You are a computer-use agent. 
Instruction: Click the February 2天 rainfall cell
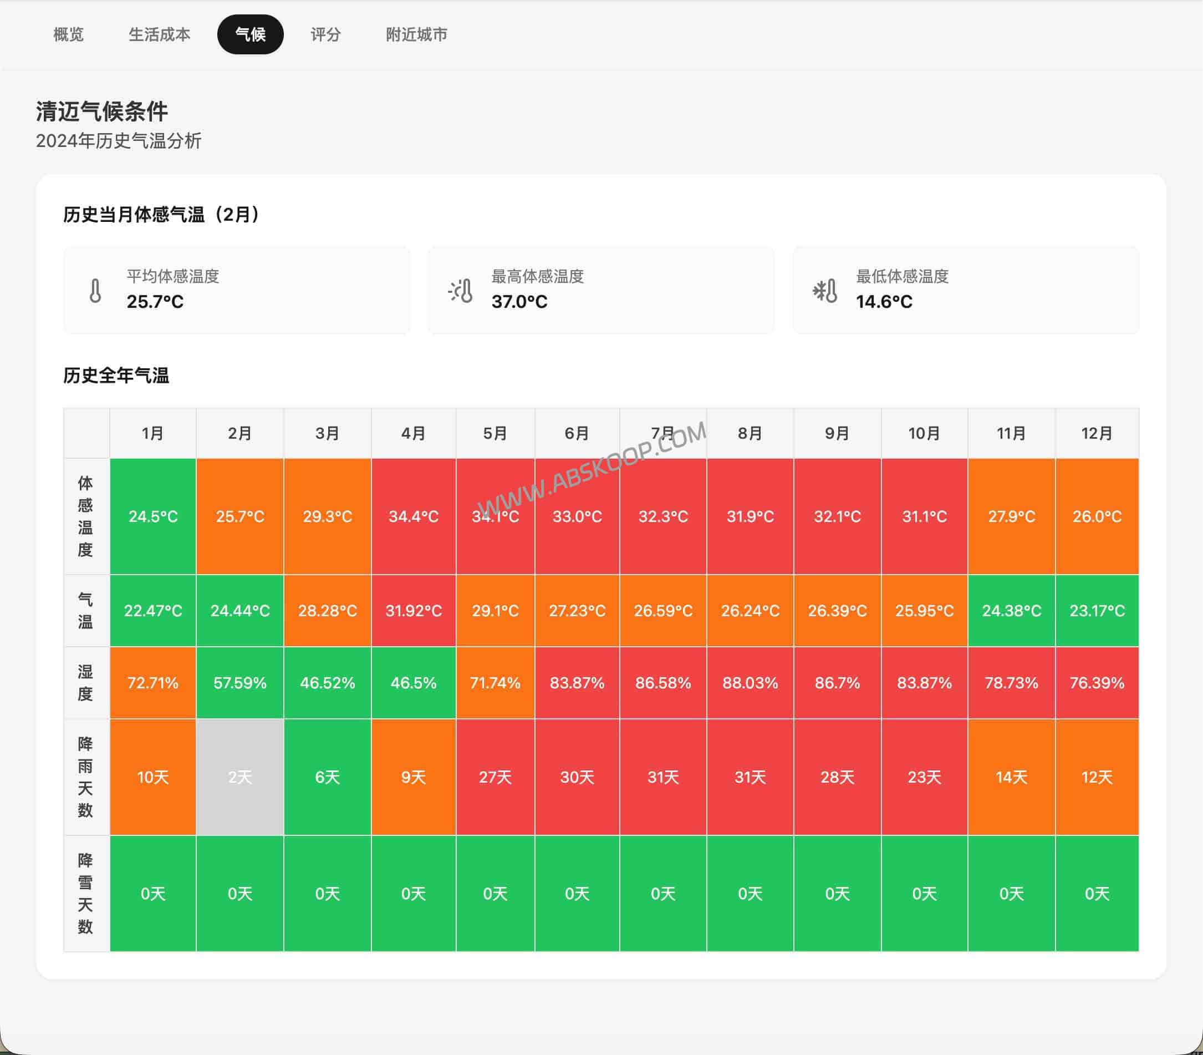pyautogui.click(x=240, y=777)
